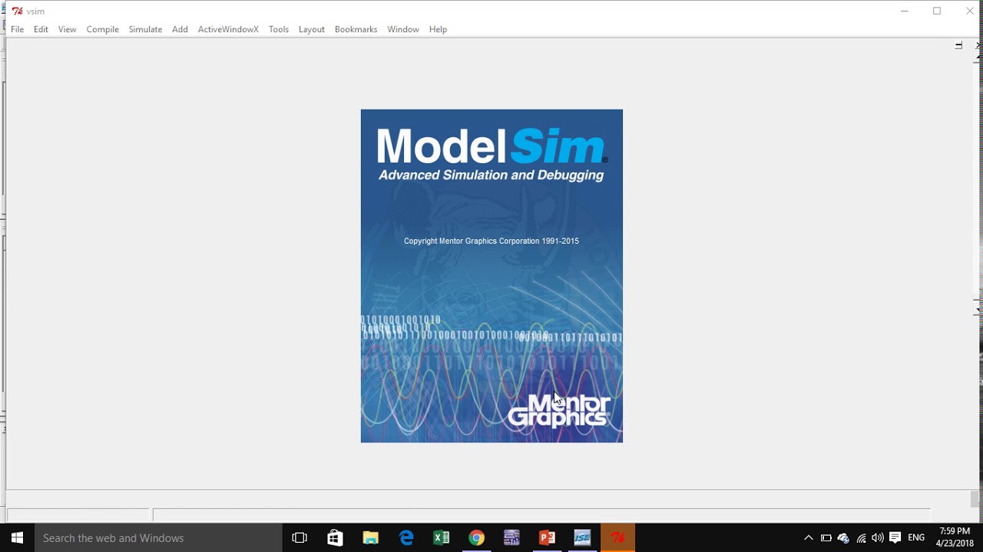
Task: Open the Windows Start menu
Action: (x=17, y=538)
